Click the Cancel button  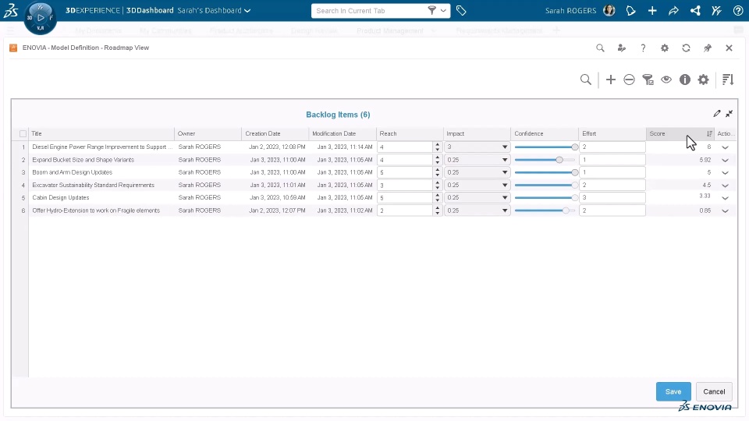click(714, 391)
